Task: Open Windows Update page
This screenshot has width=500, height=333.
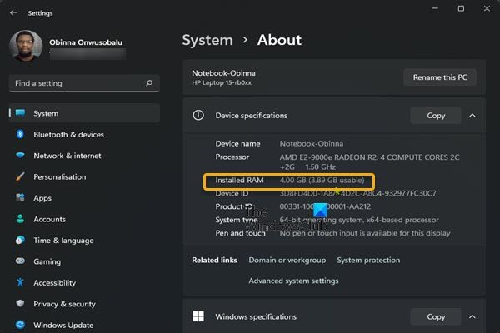Action: [x=84, y=325]
